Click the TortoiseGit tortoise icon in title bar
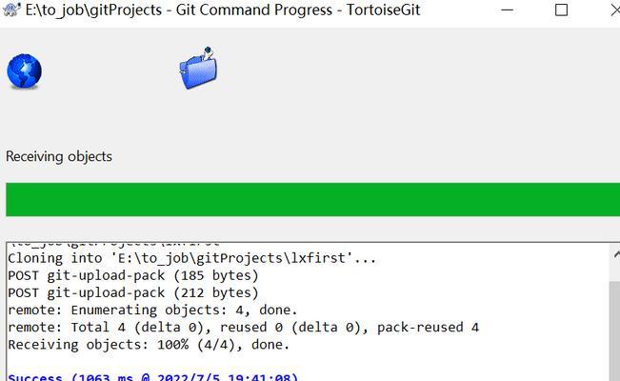The height and width of the screenshot is (381, 620). 11,10
